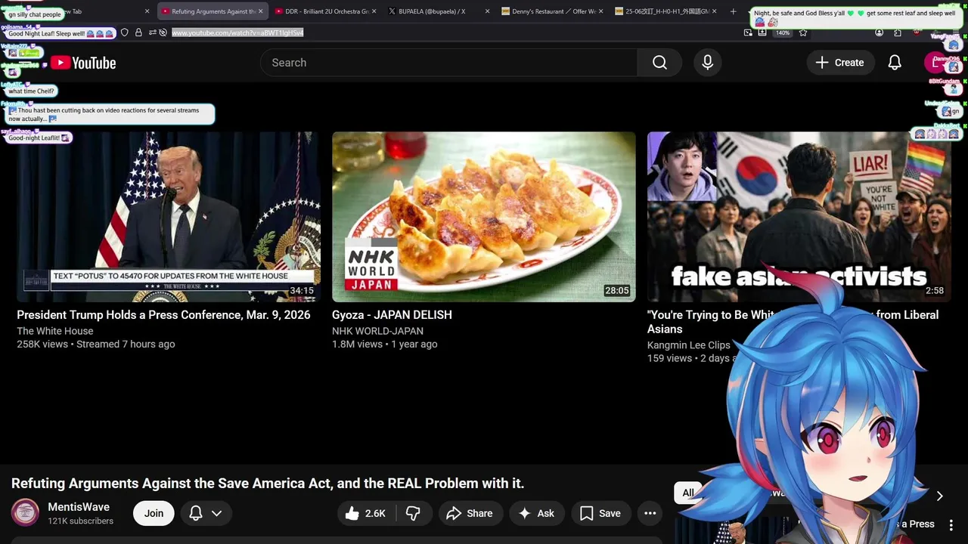Image resolution: width=968 pixels, height=544 pixels.
Task: Click the Join membership button
Action: 154,513
